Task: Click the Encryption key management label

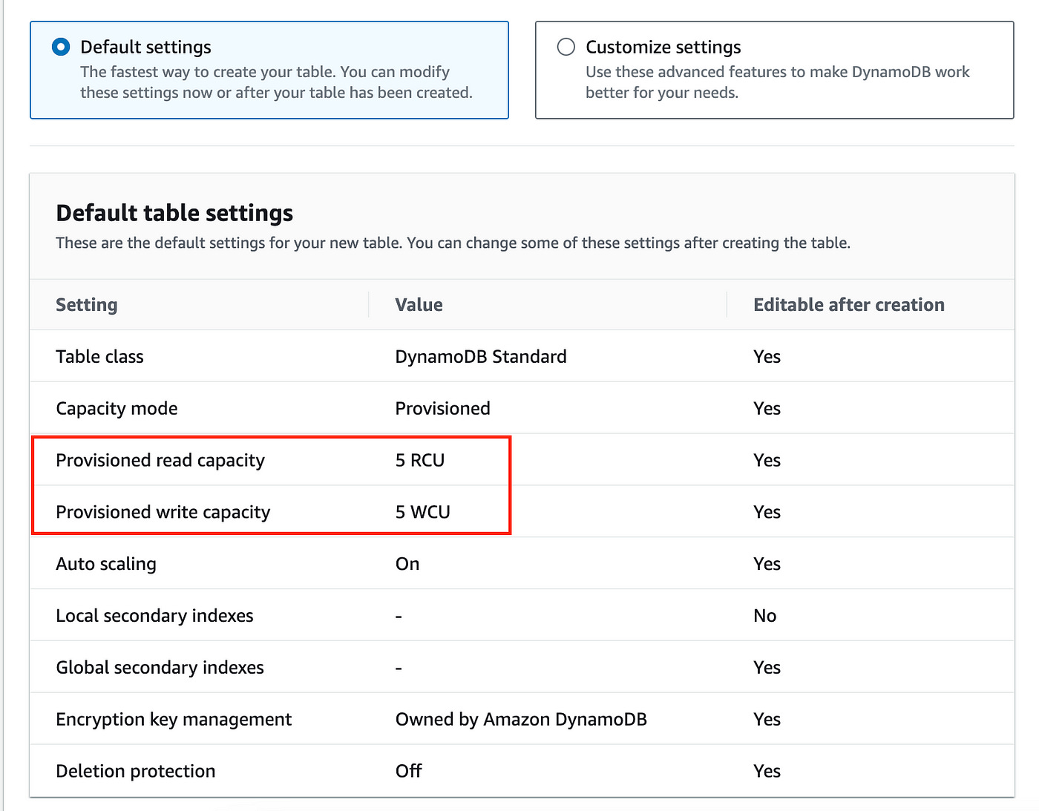Action: pos(174,720)
